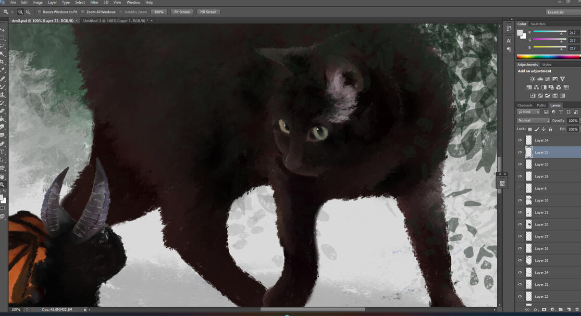Select the Type tool in the toolbox
Viewport: 581px width, 316px height.
tap(3, 152)
